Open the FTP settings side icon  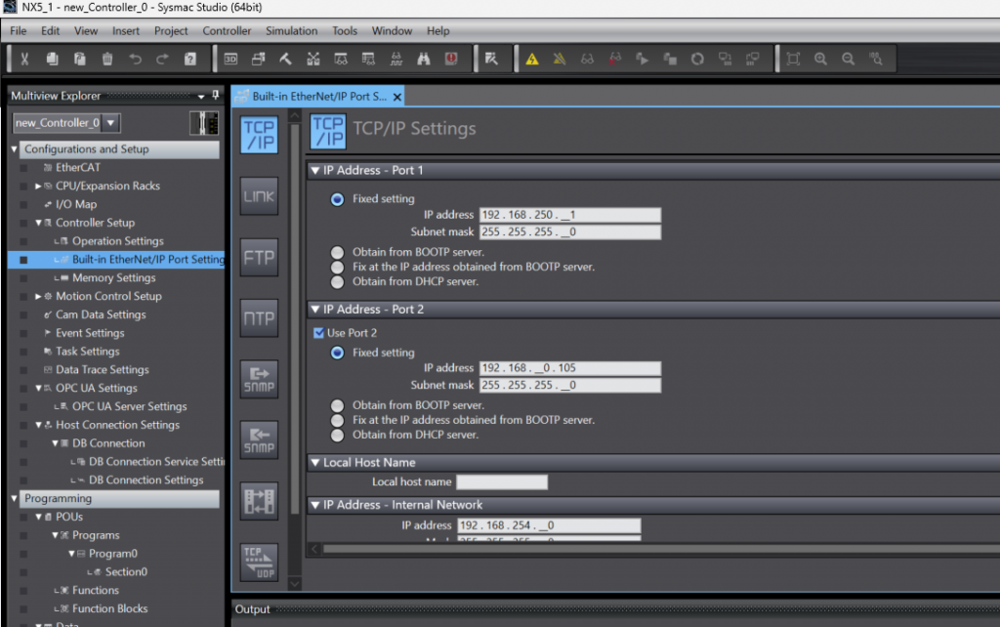point(259,258)
